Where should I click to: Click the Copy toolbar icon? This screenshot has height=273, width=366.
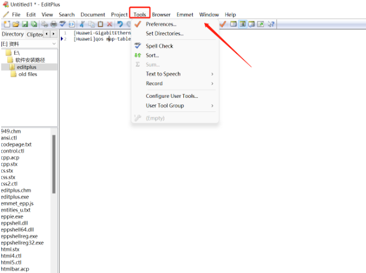coord(91,24)
